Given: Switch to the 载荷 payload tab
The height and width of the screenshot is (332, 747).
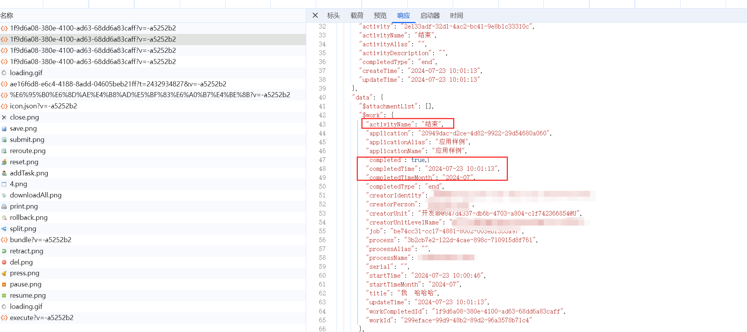Looking at the screenshot, I should point(357,15).
